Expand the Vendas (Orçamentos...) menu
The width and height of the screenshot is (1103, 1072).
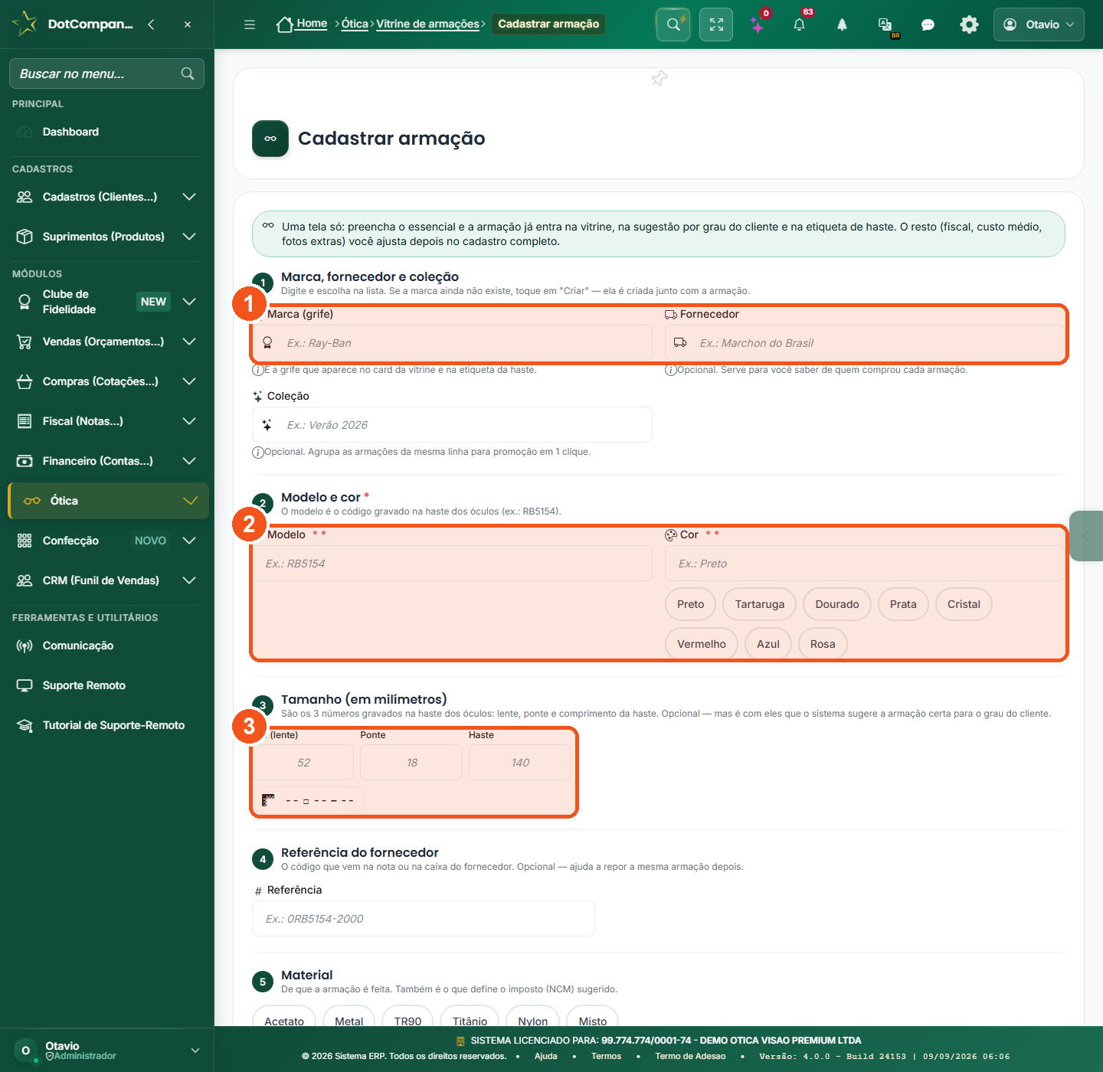tap(107, 342)
